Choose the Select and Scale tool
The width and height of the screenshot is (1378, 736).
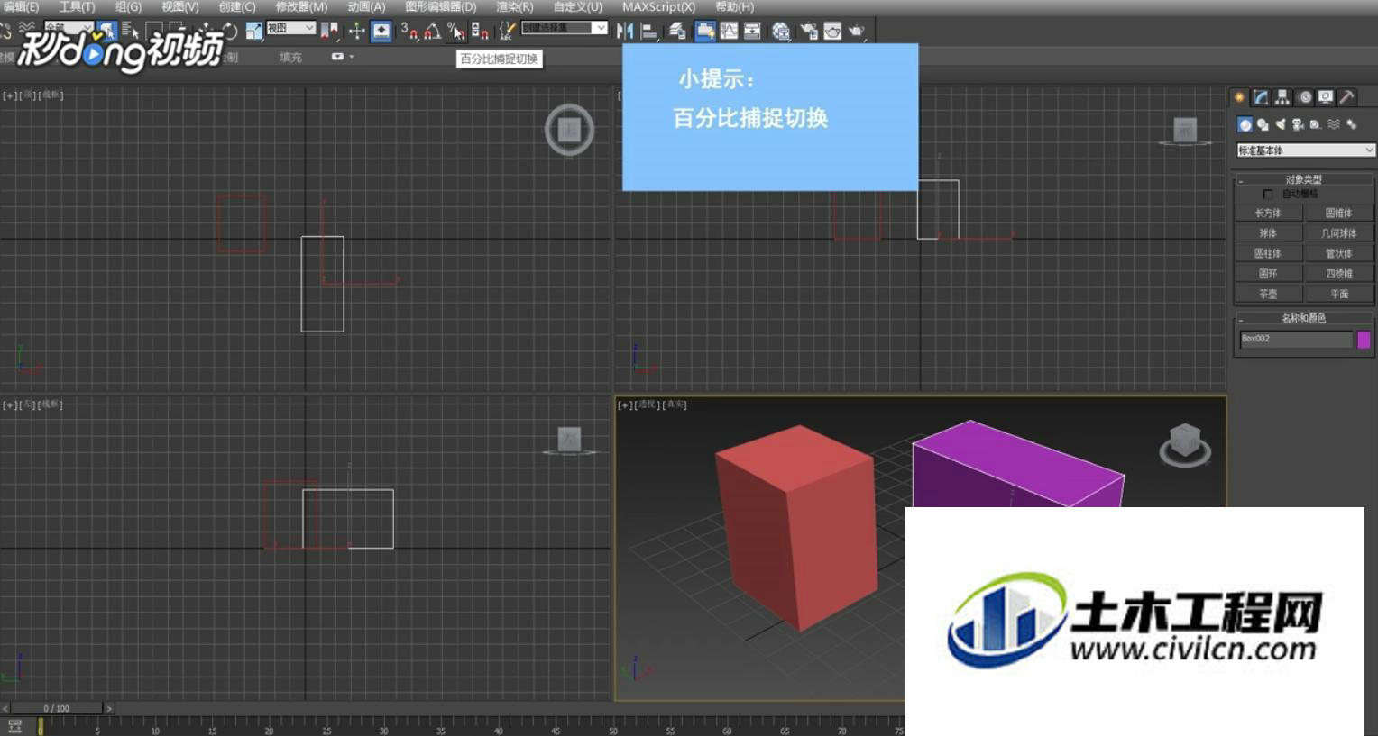[253, 31]
